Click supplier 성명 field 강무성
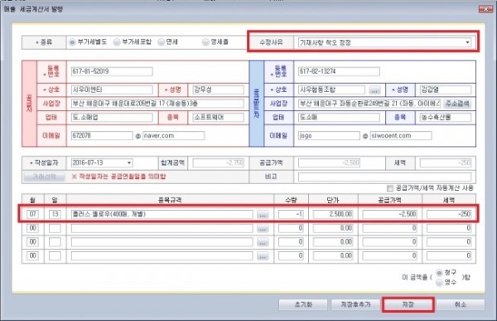Viewport: 497px width, 321px height. (218, 90)
